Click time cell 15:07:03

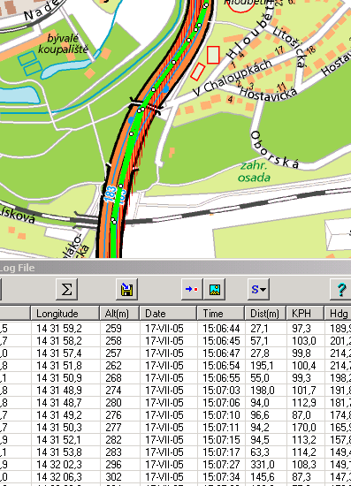[x=221, y=391]
